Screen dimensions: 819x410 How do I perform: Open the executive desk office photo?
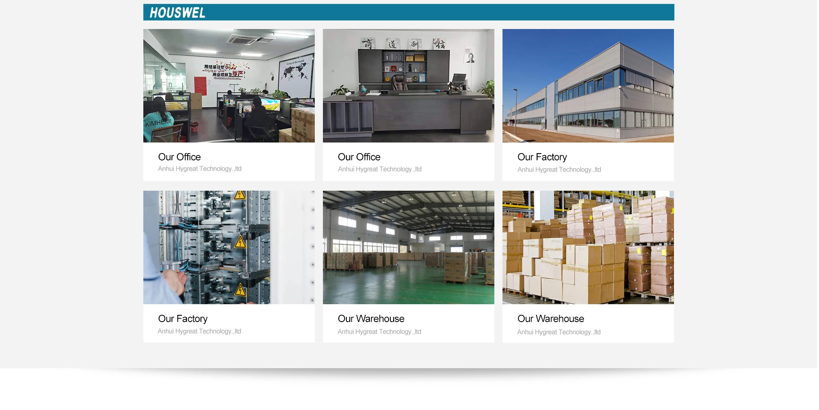[409, 86]
